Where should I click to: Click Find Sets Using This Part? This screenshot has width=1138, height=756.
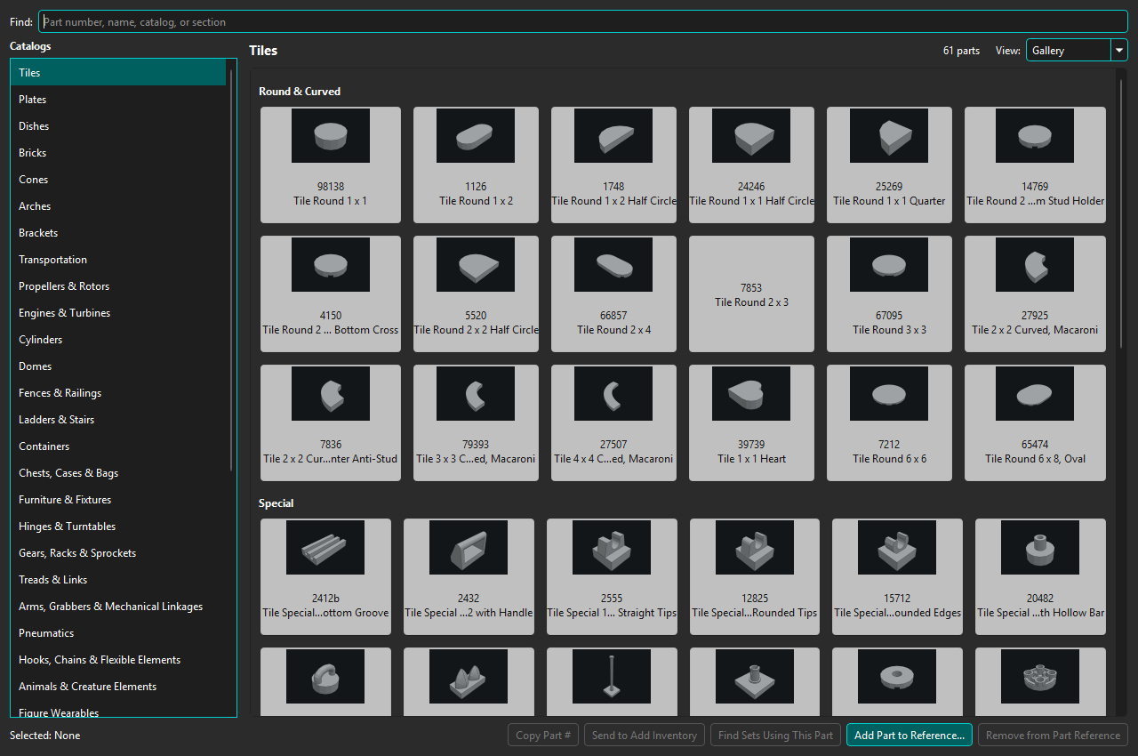(775, 736)
